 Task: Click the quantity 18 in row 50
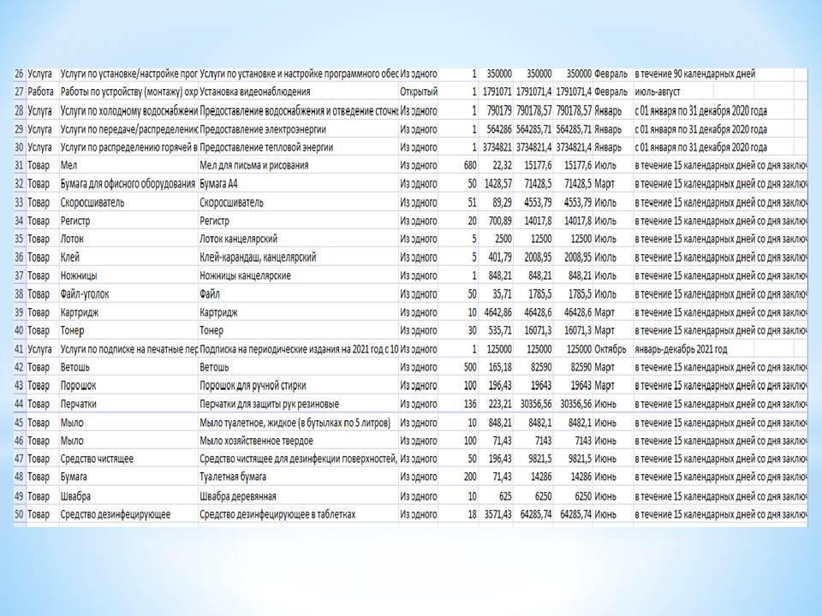[472, 514]
